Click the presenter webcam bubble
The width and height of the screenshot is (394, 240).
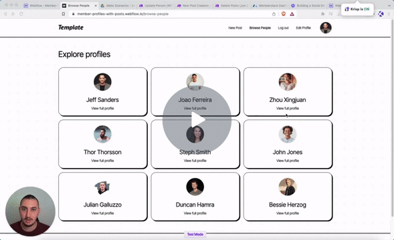coord(30,211)
